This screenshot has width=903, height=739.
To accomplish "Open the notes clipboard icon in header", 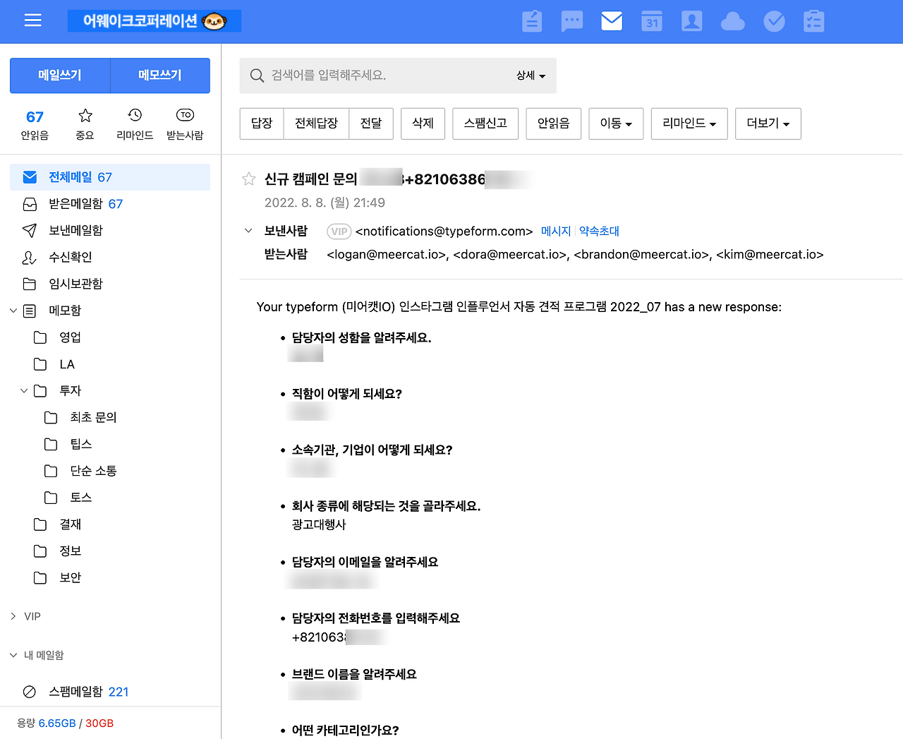I will [532, 21].
